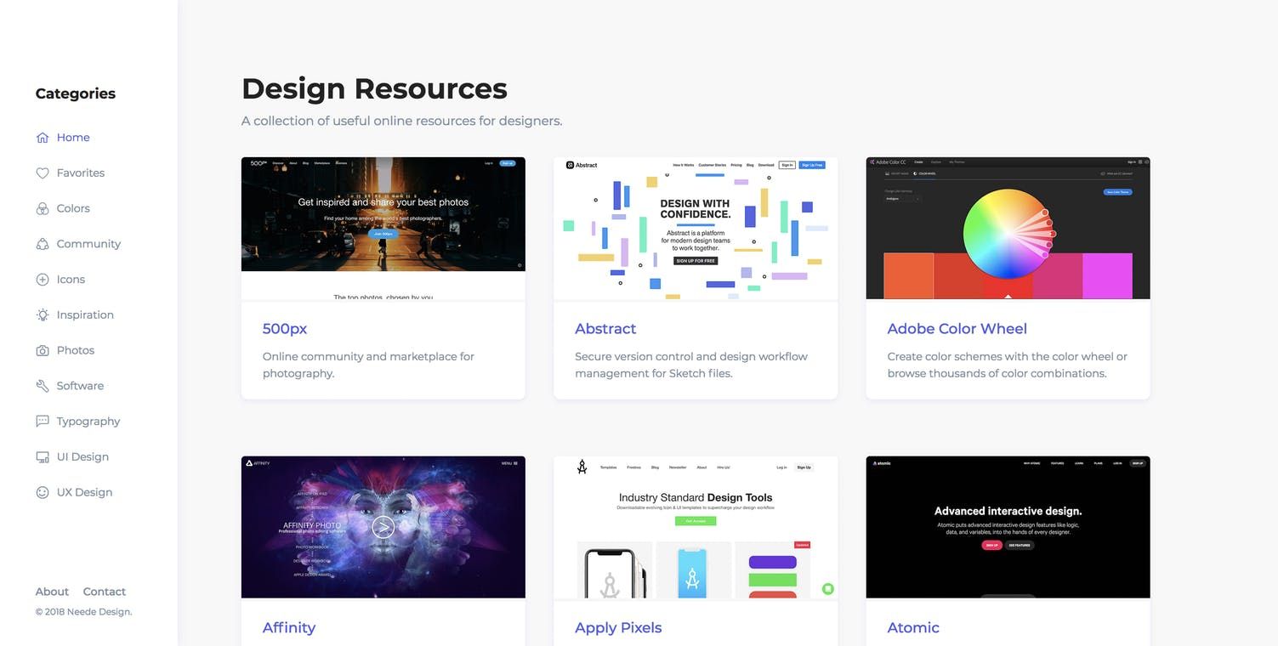
Task: Click the Affinity preview thumbnail
Action: coord(383,526)
